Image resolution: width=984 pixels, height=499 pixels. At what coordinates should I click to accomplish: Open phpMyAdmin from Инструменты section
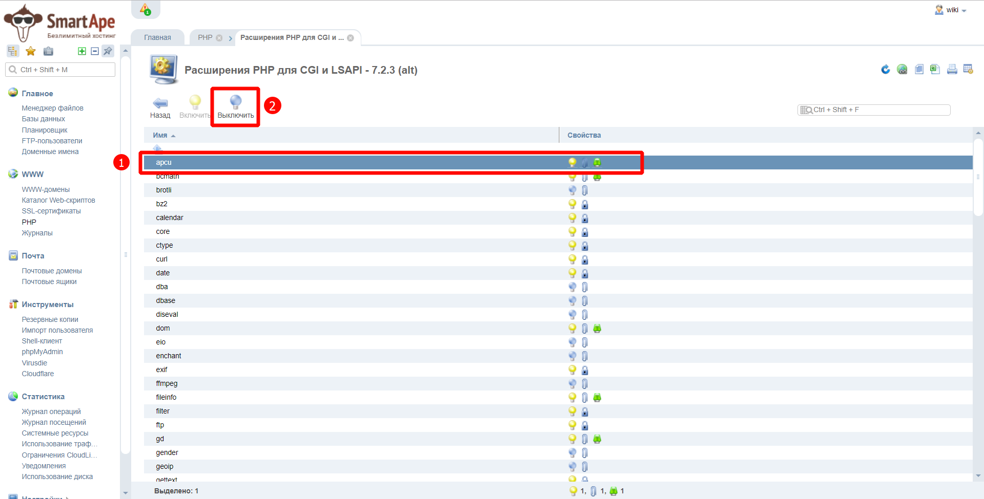[x=42, y=352]
